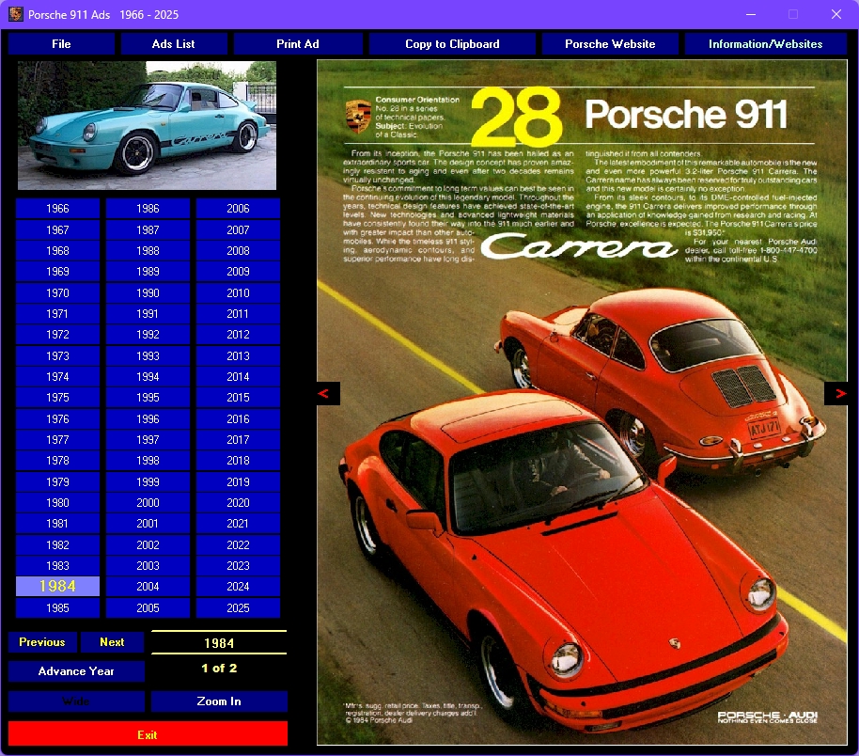Screen dimensions: 859x756
Task: Select the year 2018
Action: tap(239, 461)
